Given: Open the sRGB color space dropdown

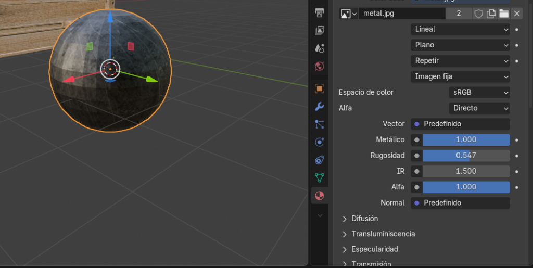Looking at the screenshot, I should click(479, 92).
